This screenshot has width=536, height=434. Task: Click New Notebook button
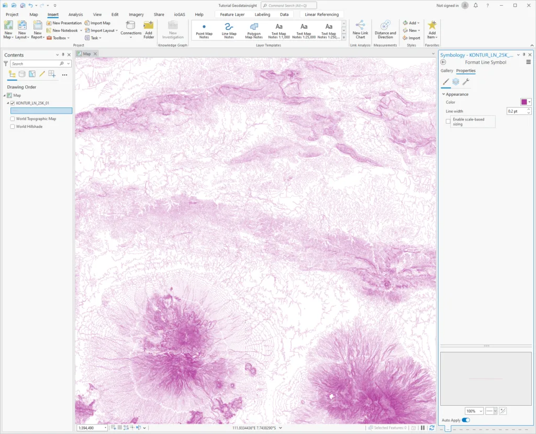click(62, 30)
